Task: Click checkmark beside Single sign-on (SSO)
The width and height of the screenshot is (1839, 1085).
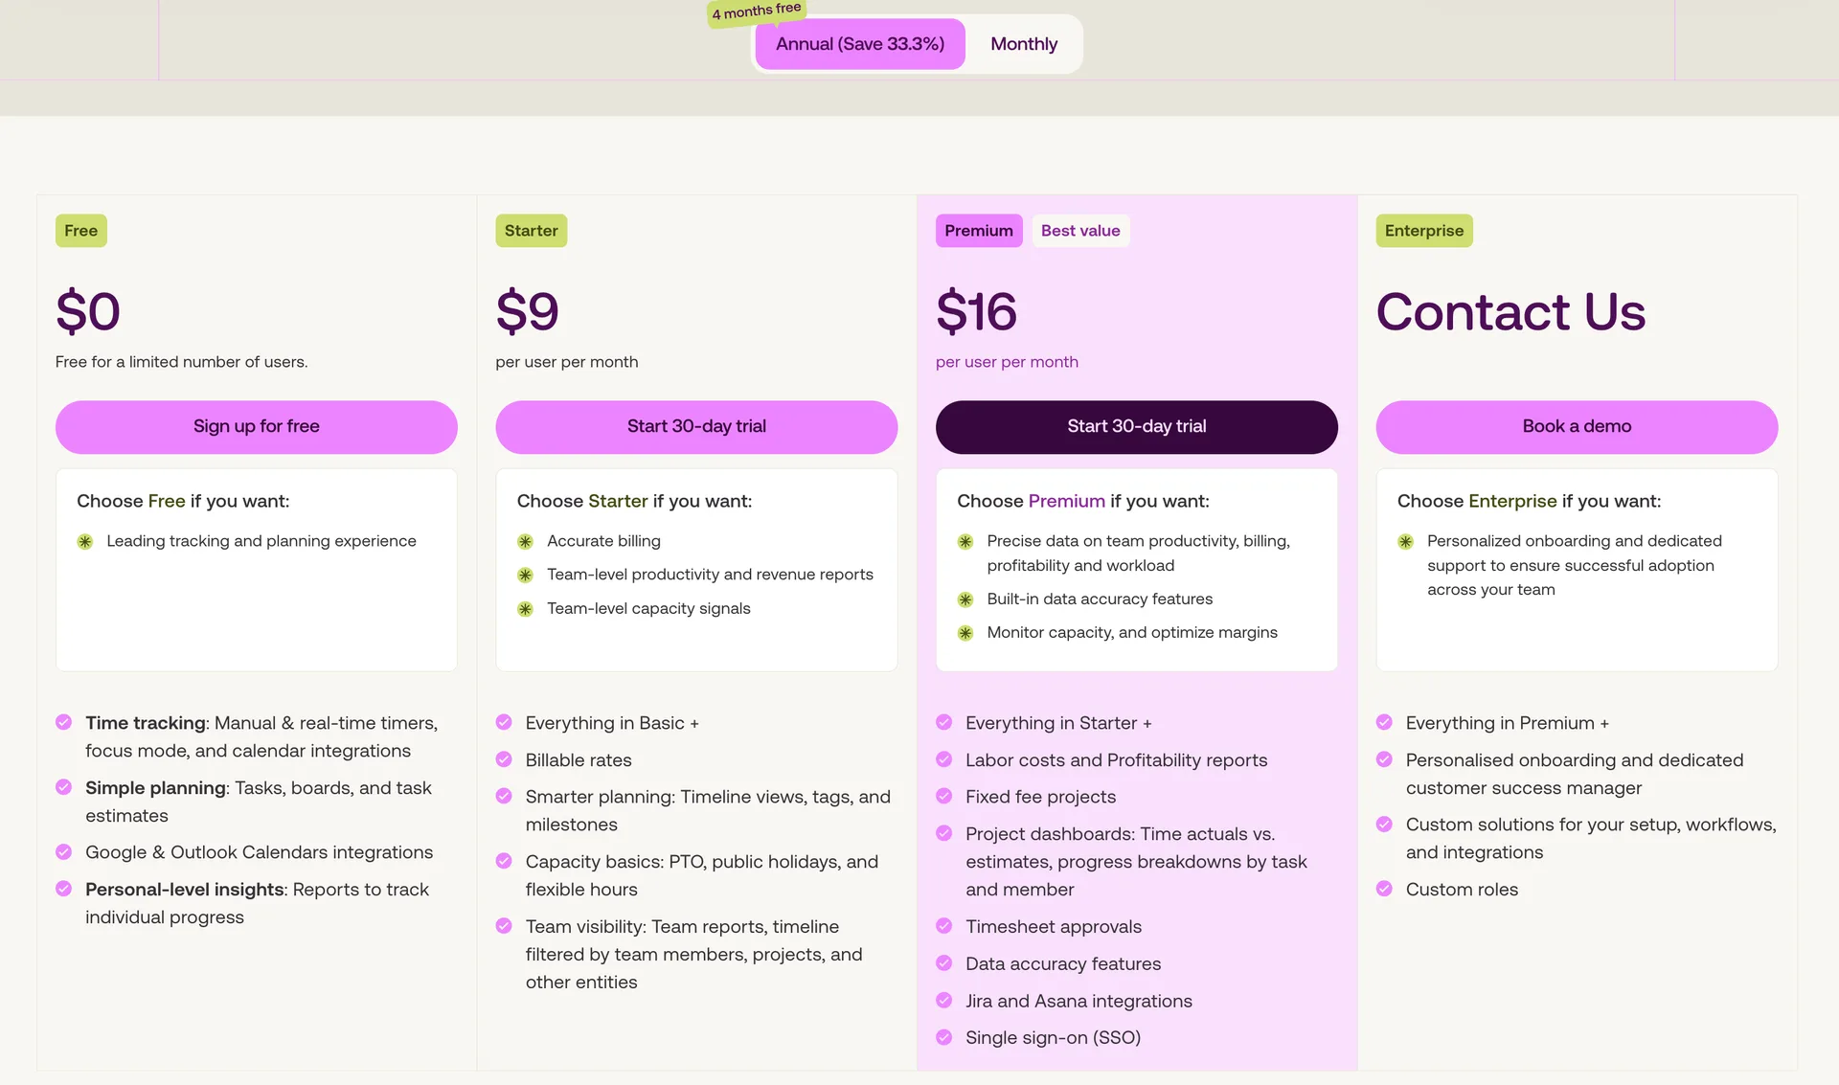Action: tap(944, 1037)
